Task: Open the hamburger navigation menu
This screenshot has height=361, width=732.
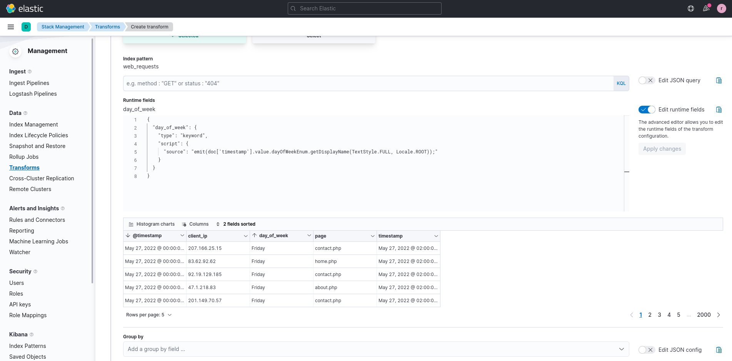Action: pyautogui.click(x=11, y=27)
